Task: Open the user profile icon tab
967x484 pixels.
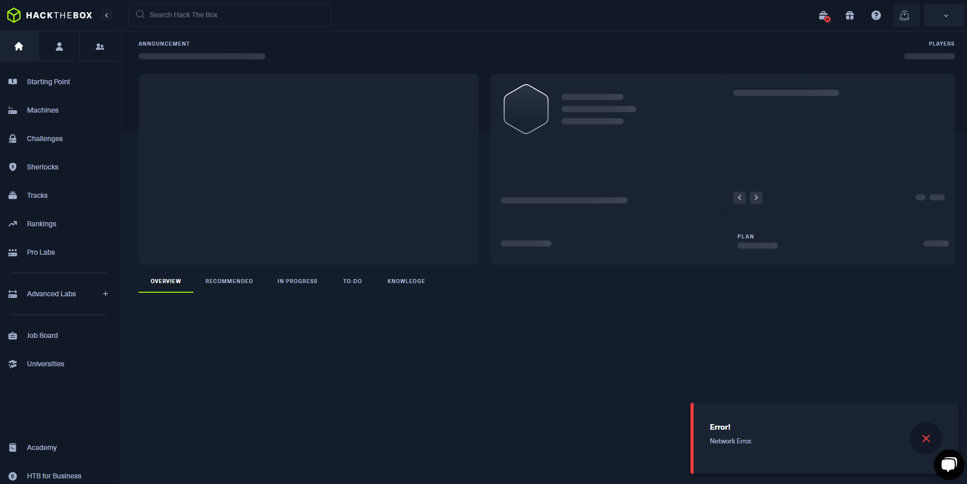Action: coord(59,47)
